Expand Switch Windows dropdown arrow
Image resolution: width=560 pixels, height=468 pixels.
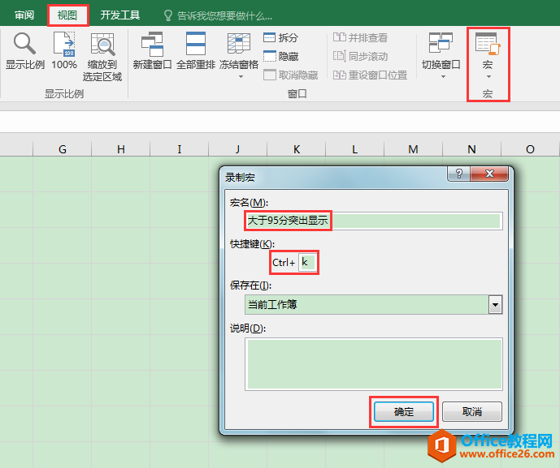(x=443, y=76)
